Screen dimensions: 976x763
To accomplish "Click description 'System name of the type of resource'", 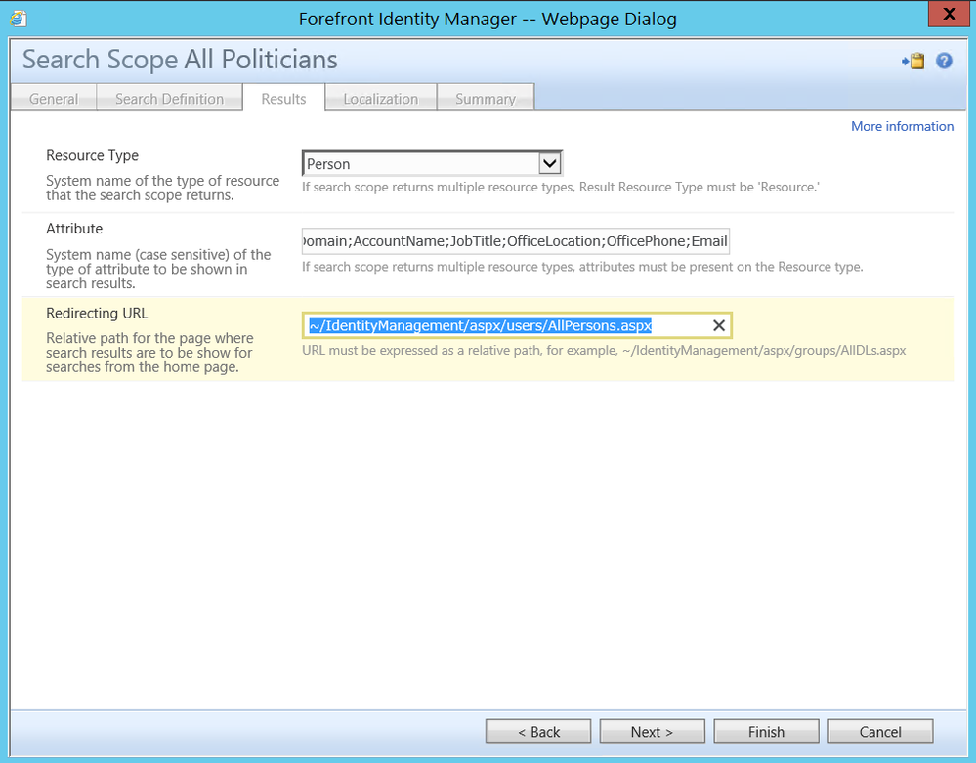I will point(162,188).
